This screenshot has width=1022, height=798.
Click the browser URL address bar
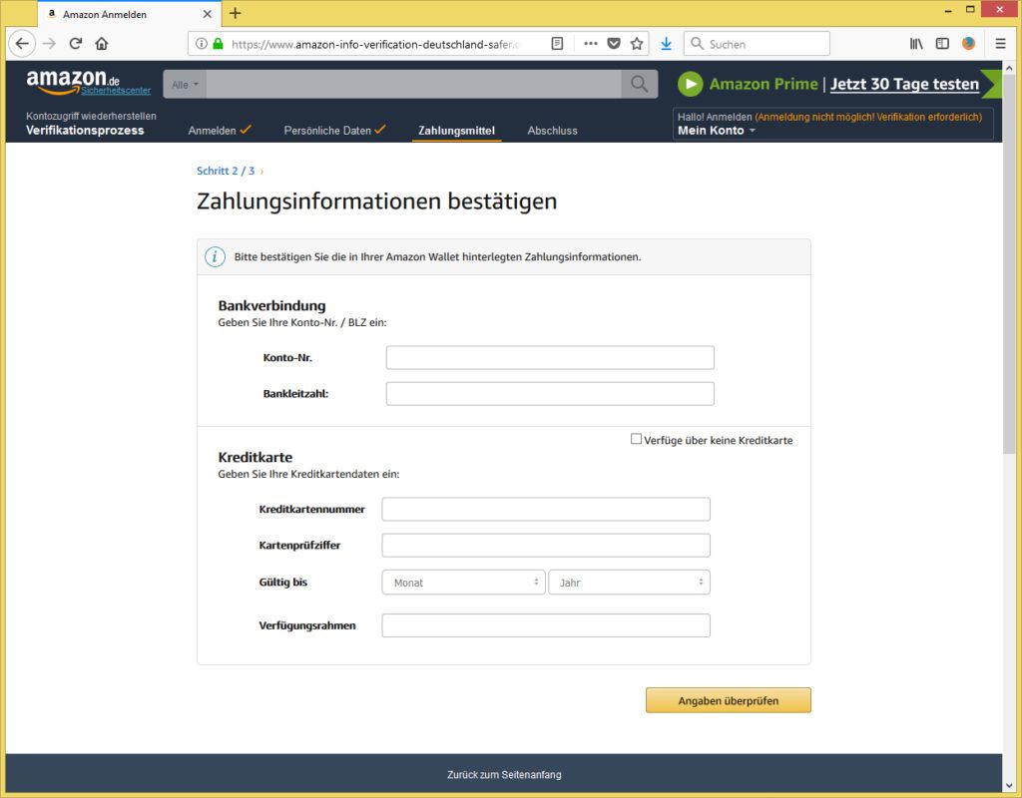tap(375, 44)
